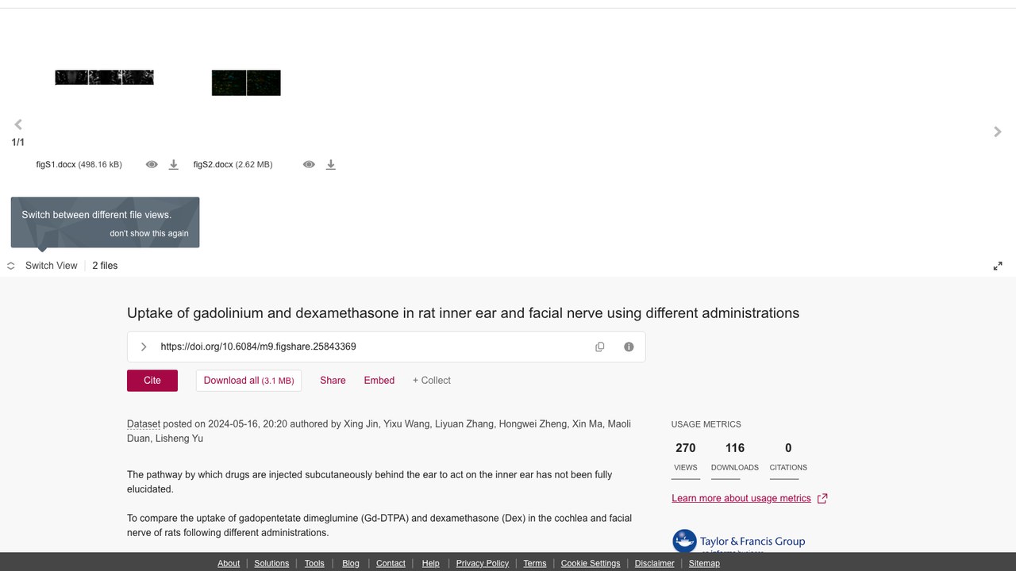Open the Tools footer link
The width and height of the screenshot is (1016, 571).
point(314,563)
